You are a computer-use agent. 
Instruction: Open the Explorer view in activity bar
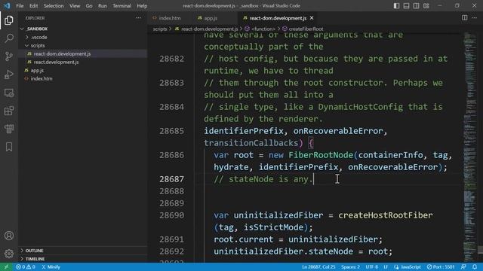[9, 20]
